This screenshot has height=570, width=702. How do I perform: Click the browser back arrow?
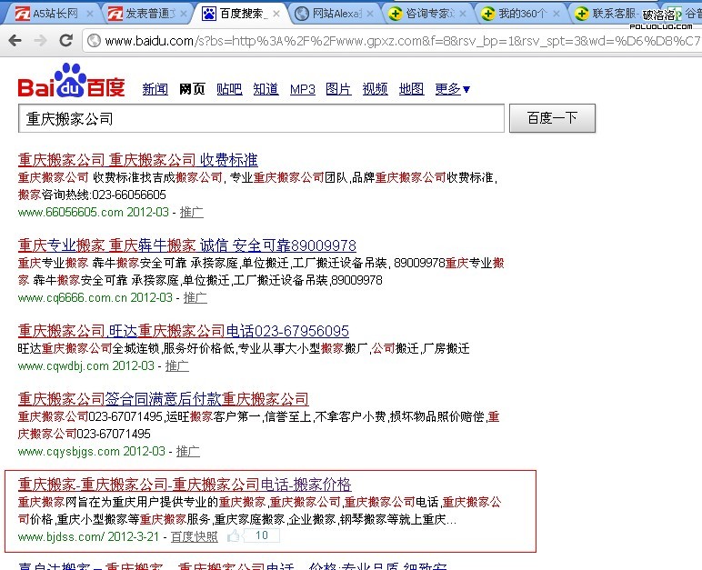15,41
